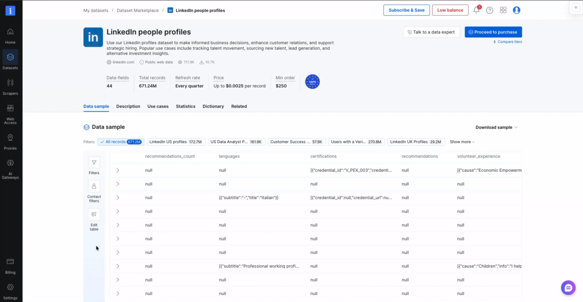
Task: Click the Economic Empowerment volunteer cell
Action: [489, 170]
